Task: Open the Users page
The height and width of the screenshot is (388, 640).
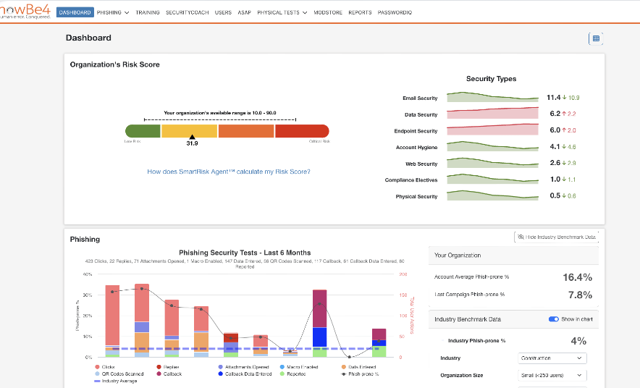Action: [223, 12]
